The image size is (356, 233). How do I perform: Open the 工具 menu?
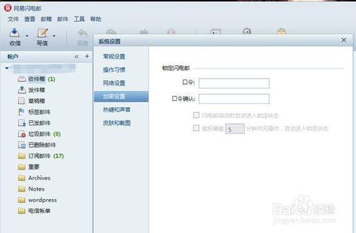(x=79, y=19)
